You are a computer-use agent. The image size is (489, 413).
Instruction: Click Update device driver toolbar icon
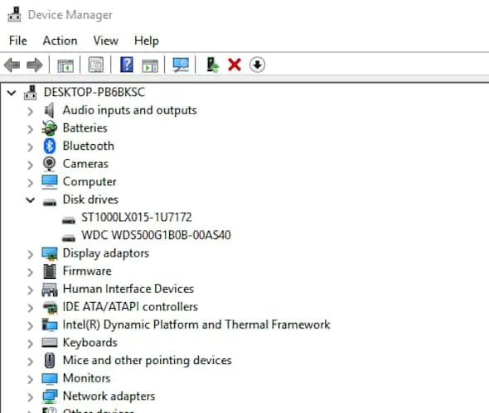pos(212,65)
